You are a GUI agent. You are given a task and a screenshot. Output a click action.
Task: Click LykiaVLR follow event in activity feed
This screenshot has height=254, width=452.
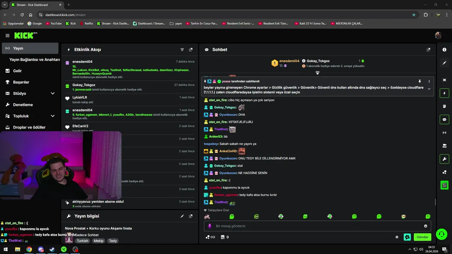(130, 99)
